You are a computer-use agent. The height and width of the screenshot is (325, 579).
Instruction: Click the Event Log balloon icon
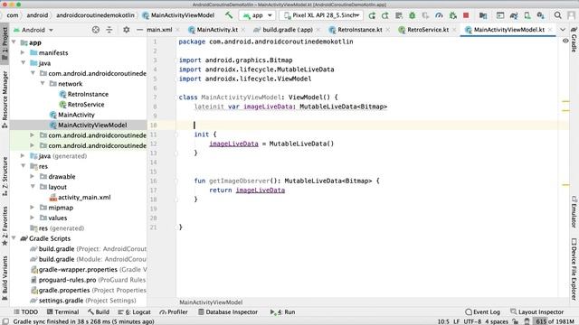[x=469, y=312]
